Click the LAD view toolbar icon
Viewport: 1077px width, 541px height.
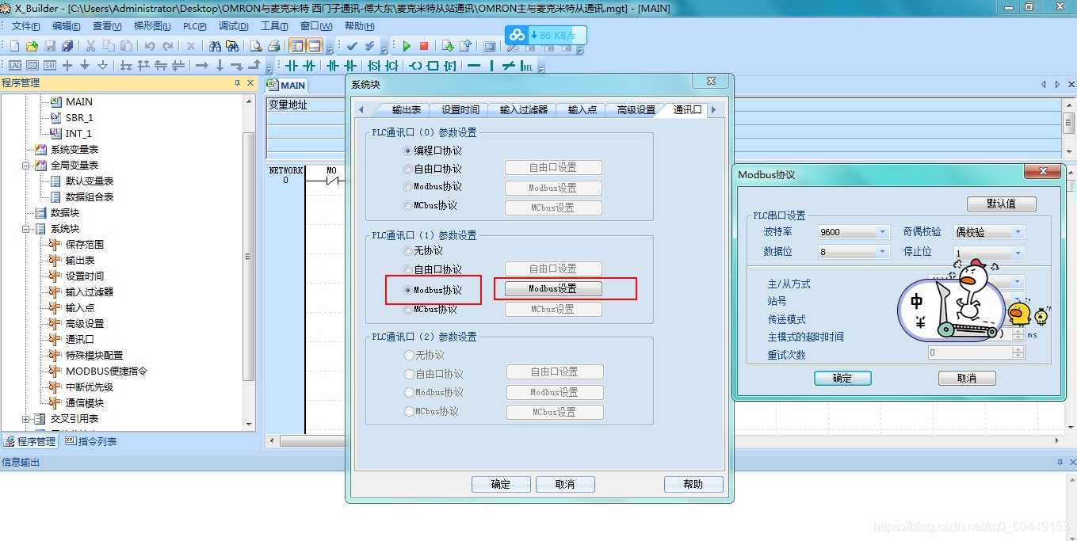(x=15, y=65)
